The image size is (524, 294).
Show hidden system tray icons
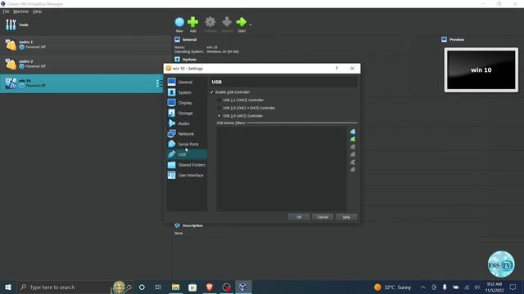pos(422,287)
